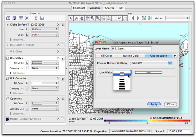Switch to the Analyze tab
This screenshot has height=137, width=196.
(109, 8)
